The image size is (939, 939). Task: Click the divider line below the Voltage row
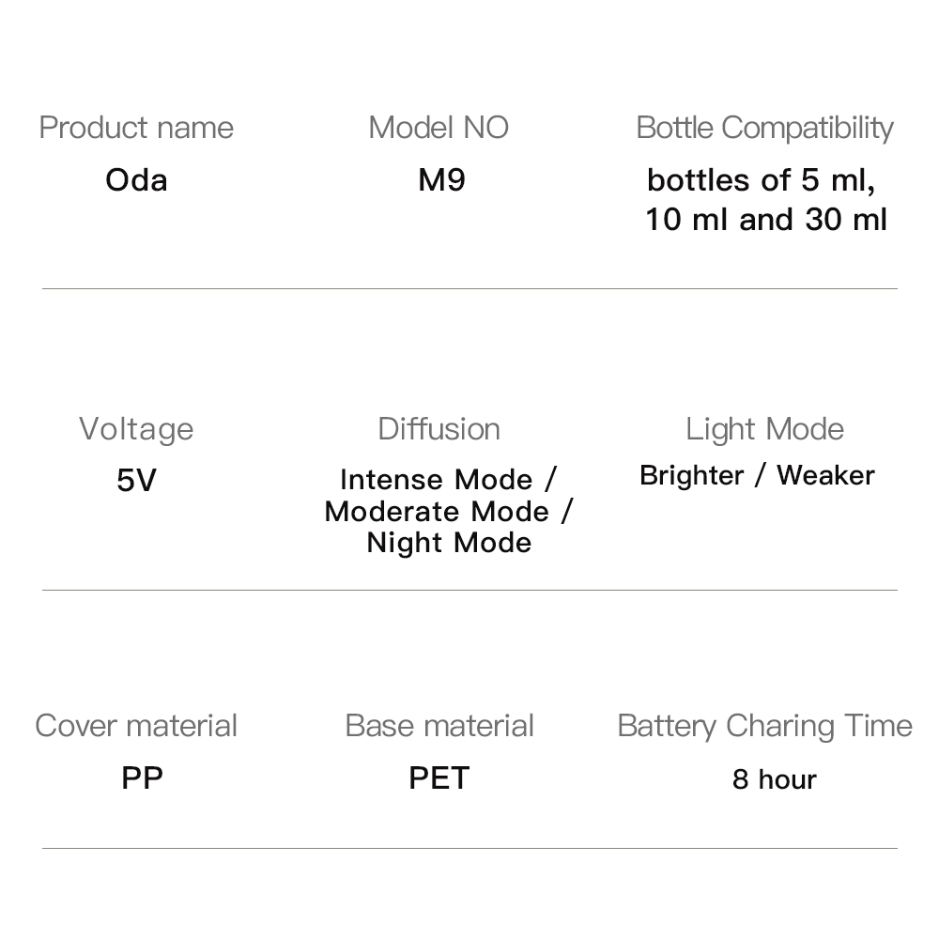(469, 590)
